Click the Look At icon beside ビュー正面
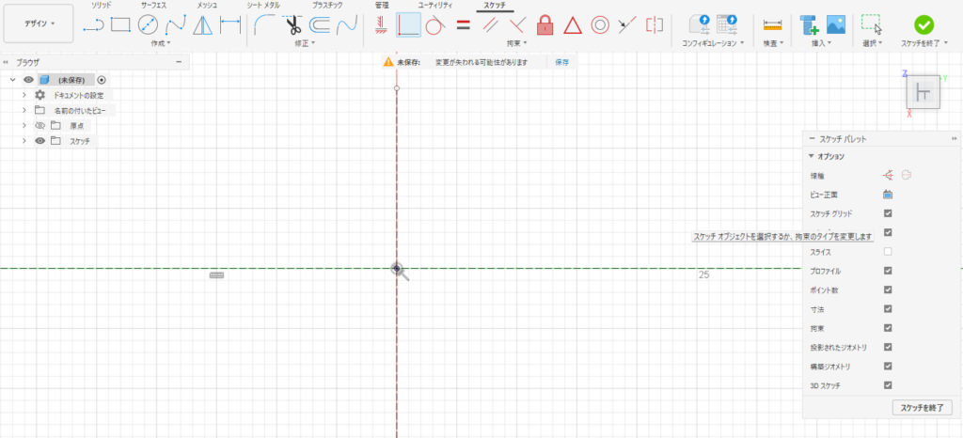963x438 pixels. tap(888, 195)
